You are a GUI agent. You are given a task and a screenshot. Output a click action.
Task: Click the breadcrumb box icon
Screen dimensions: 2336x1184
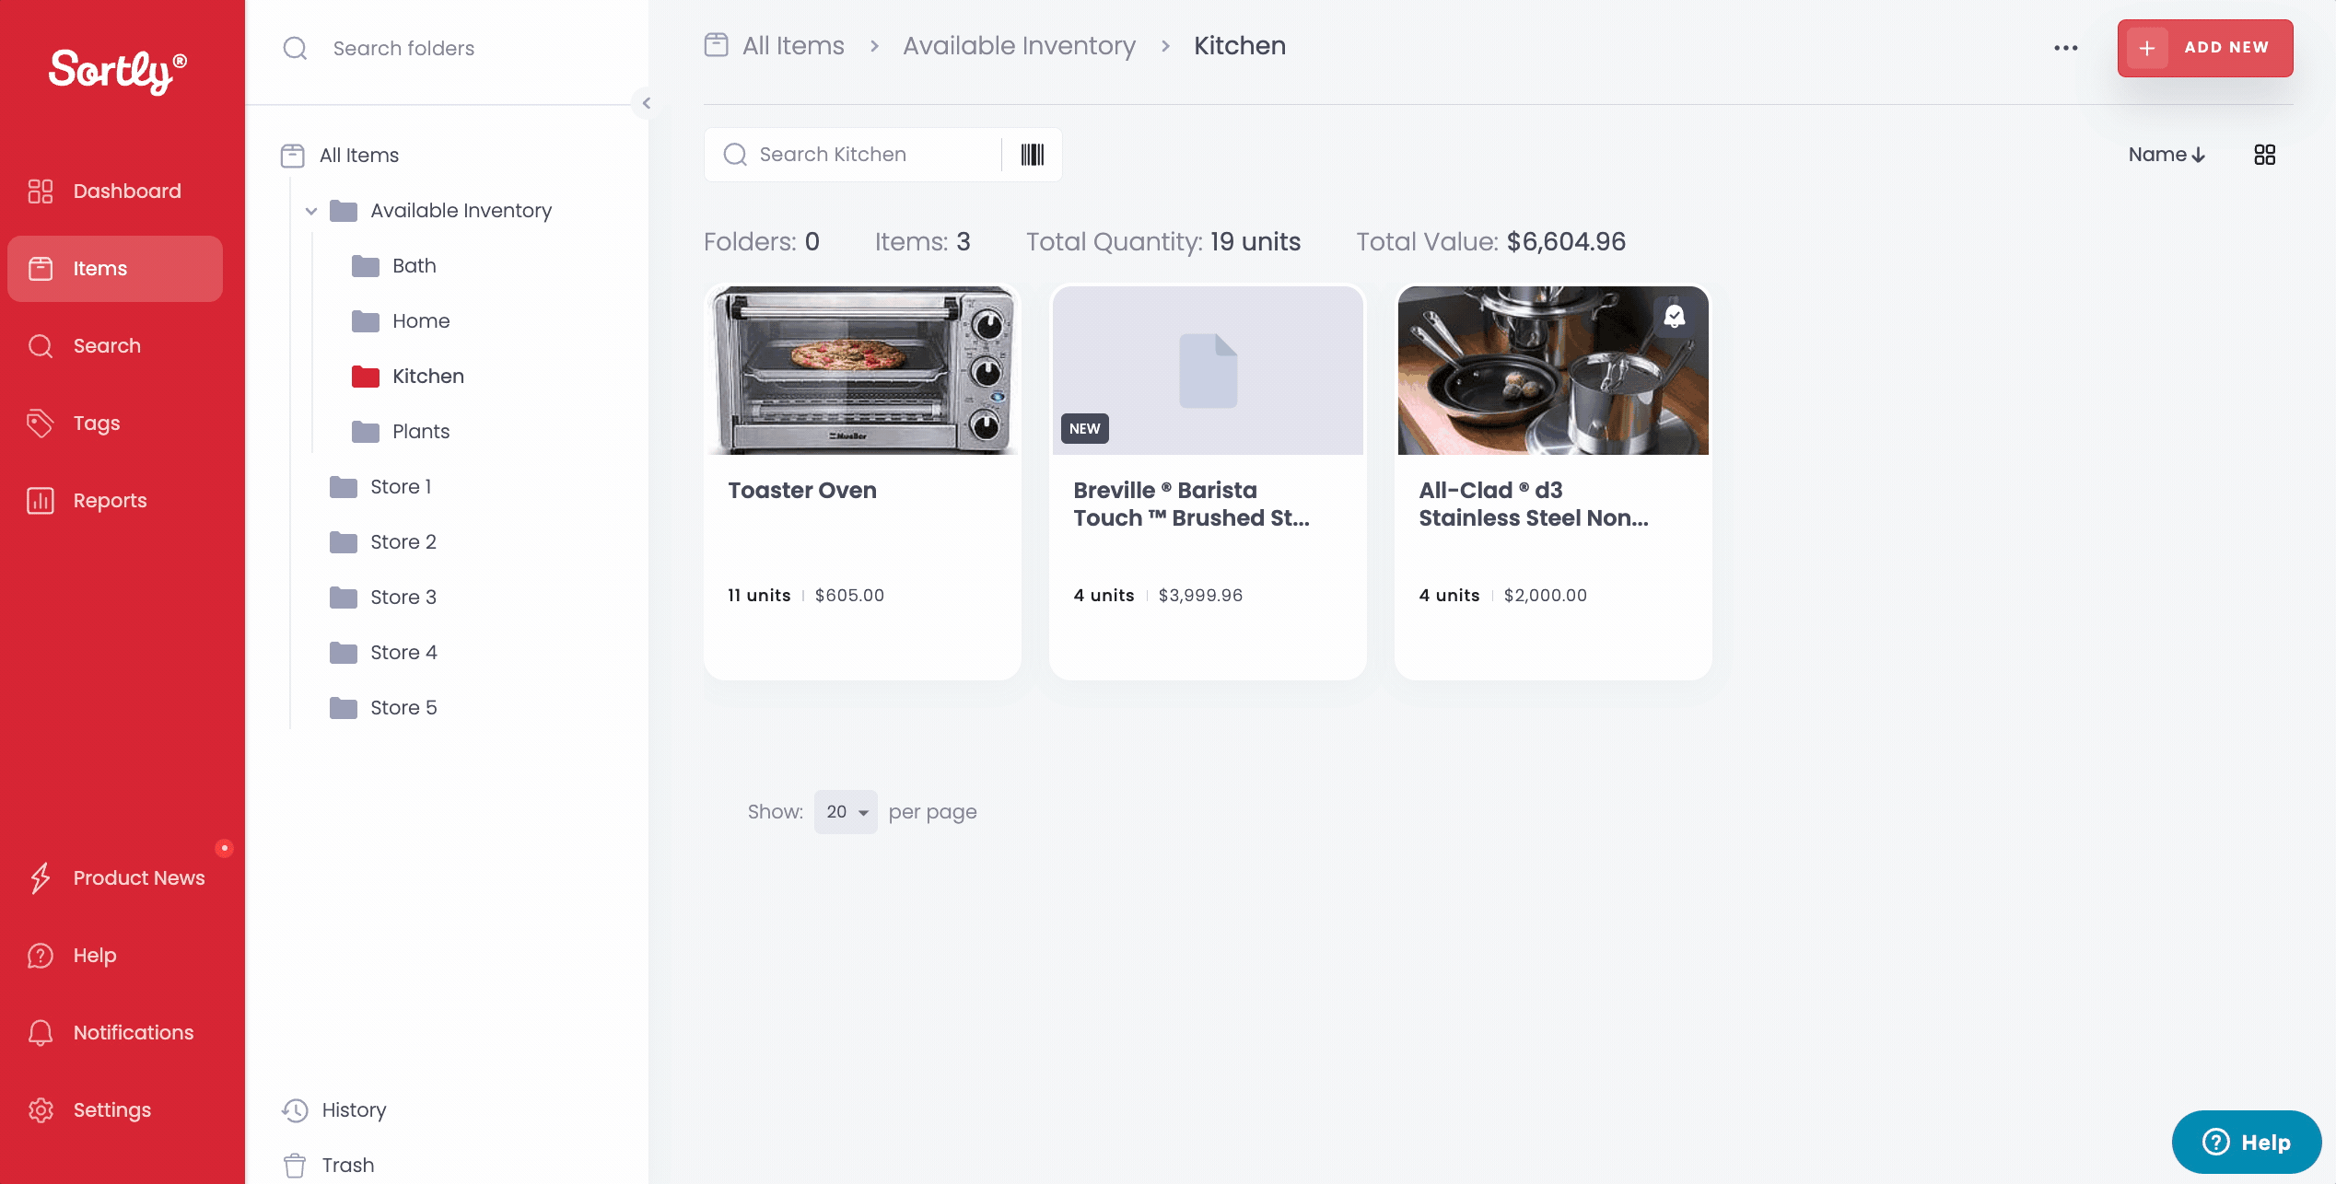pos(716,45)
